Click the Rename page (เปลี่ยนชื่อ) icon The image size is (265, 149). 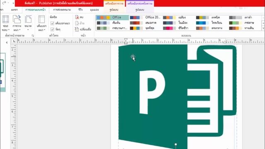(x=77, y=29)
